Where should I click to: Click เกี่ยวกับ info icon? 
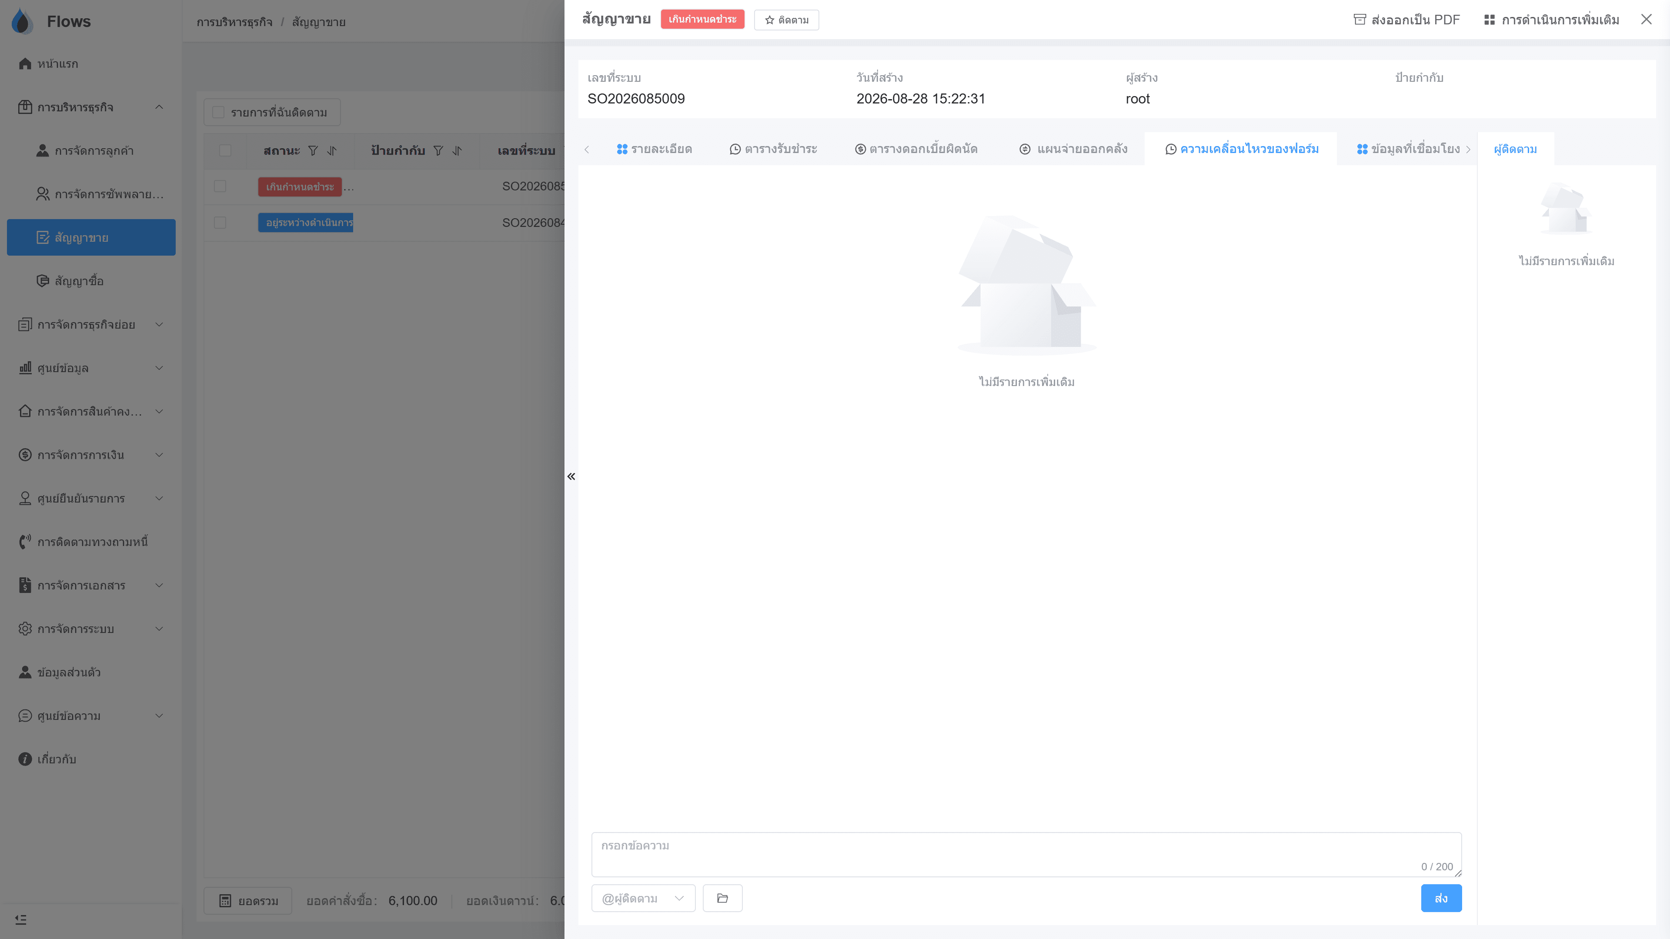[x=25, y=759]
